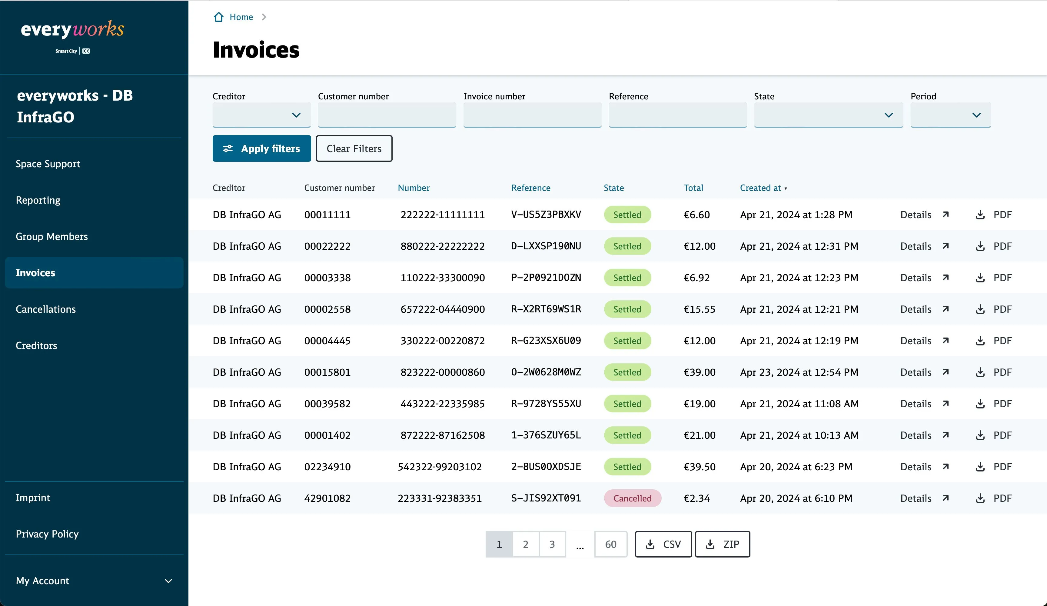Click the Clear Filters button
The image size is (1047, 606).
pyautogui.click(x=354, y=148)
